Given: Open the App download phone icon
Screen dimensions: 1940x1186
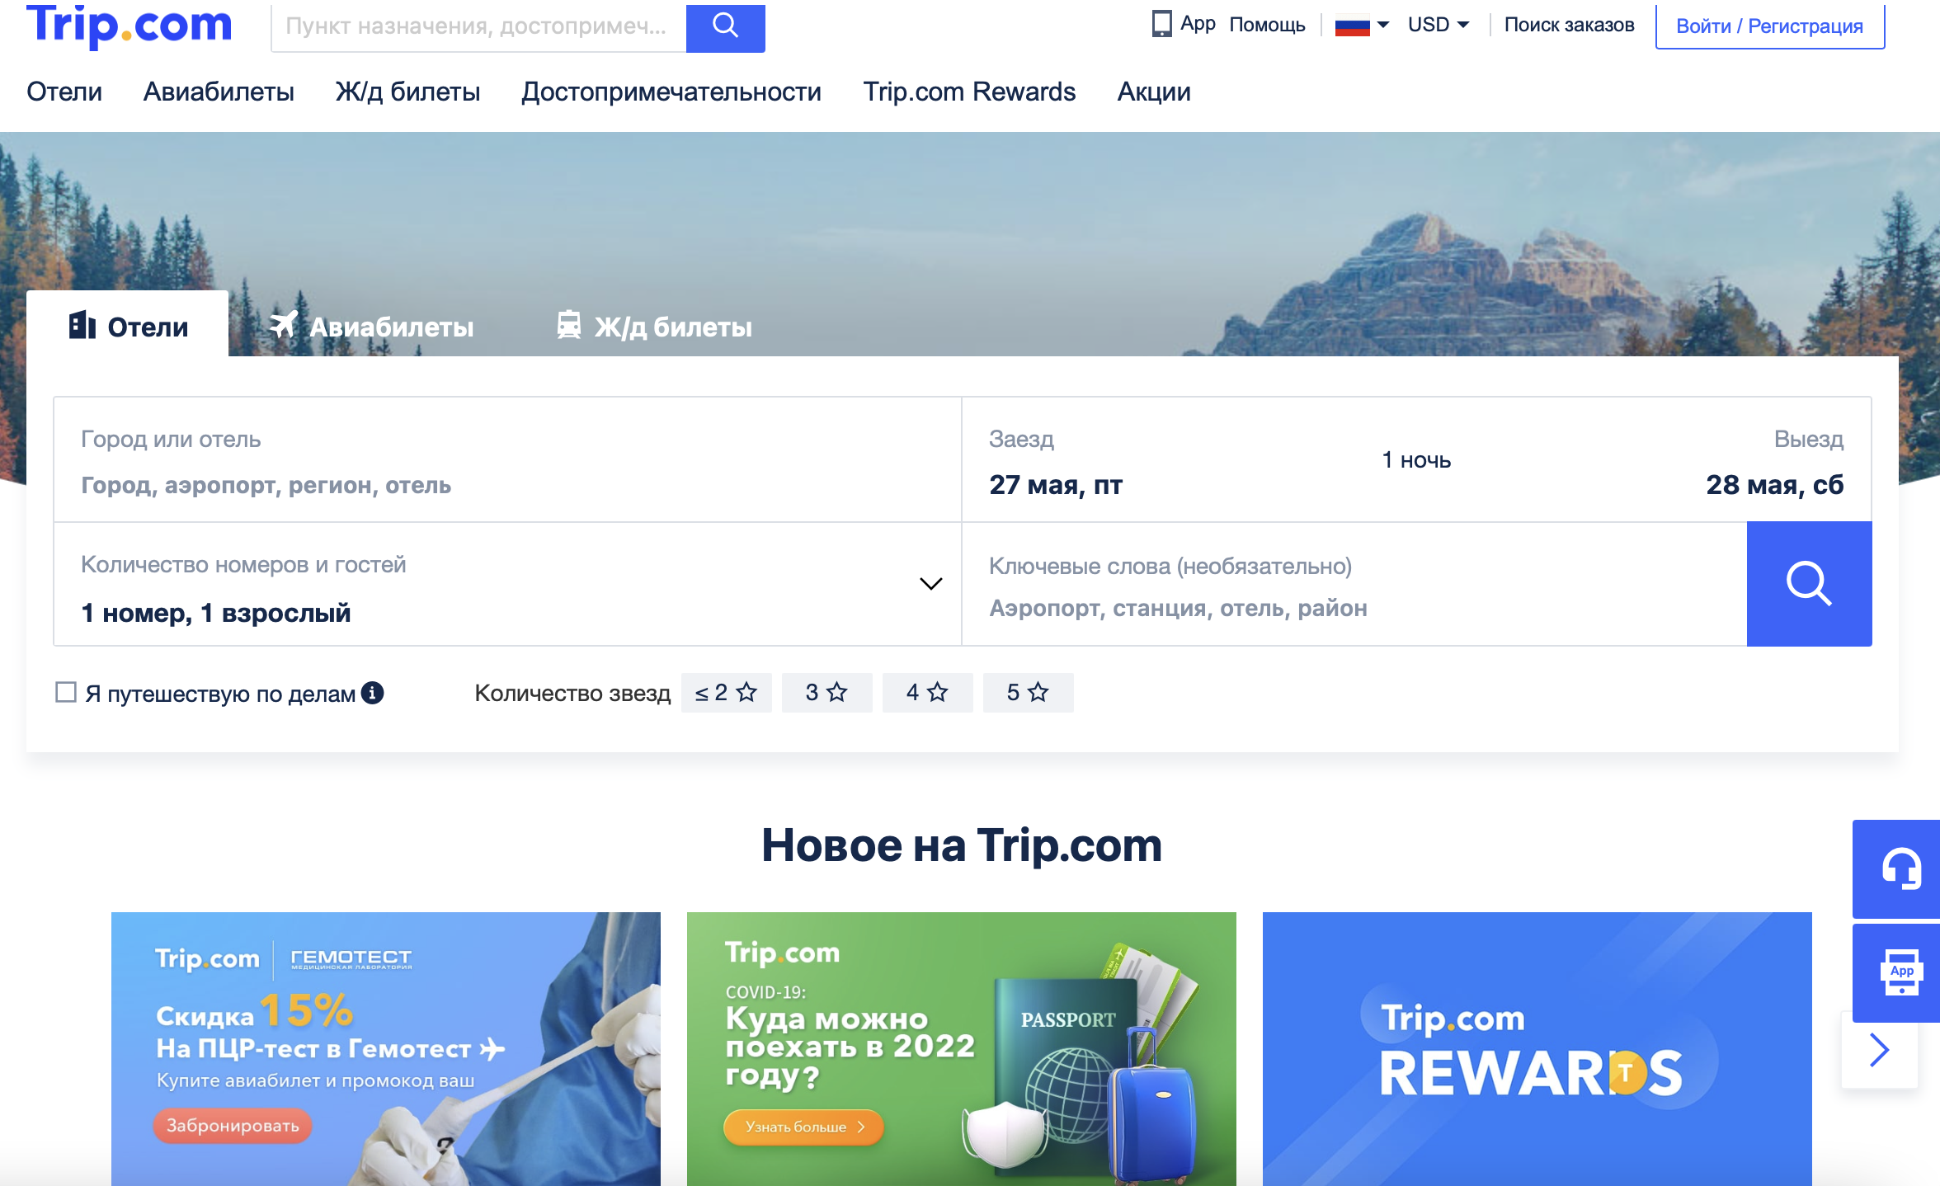Looking at the screenshot, I should pyautogui.click(x=1161, y=24).
